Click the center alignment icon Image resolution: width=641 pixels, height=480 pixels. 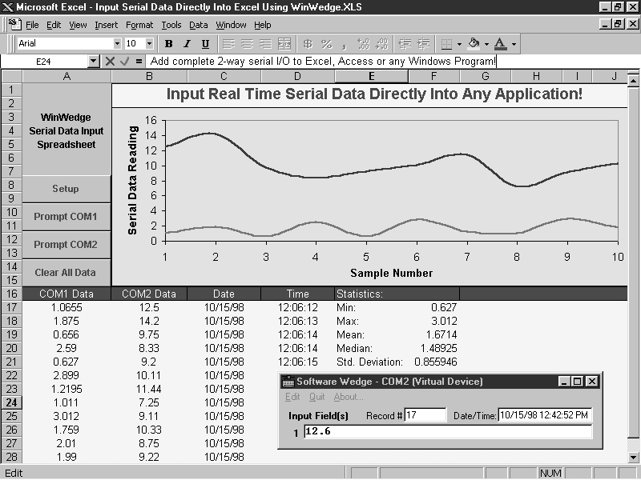[248, 44]
